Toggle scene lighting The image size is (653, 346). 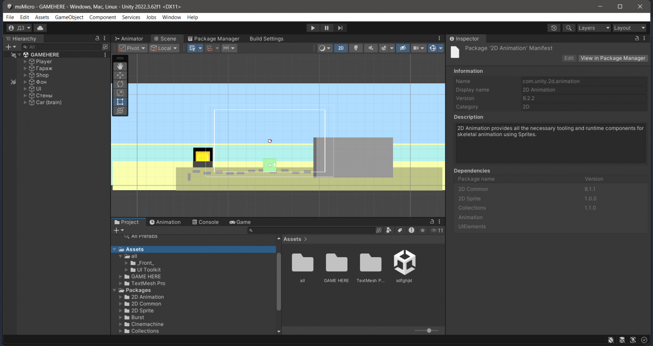click(356, 48)
